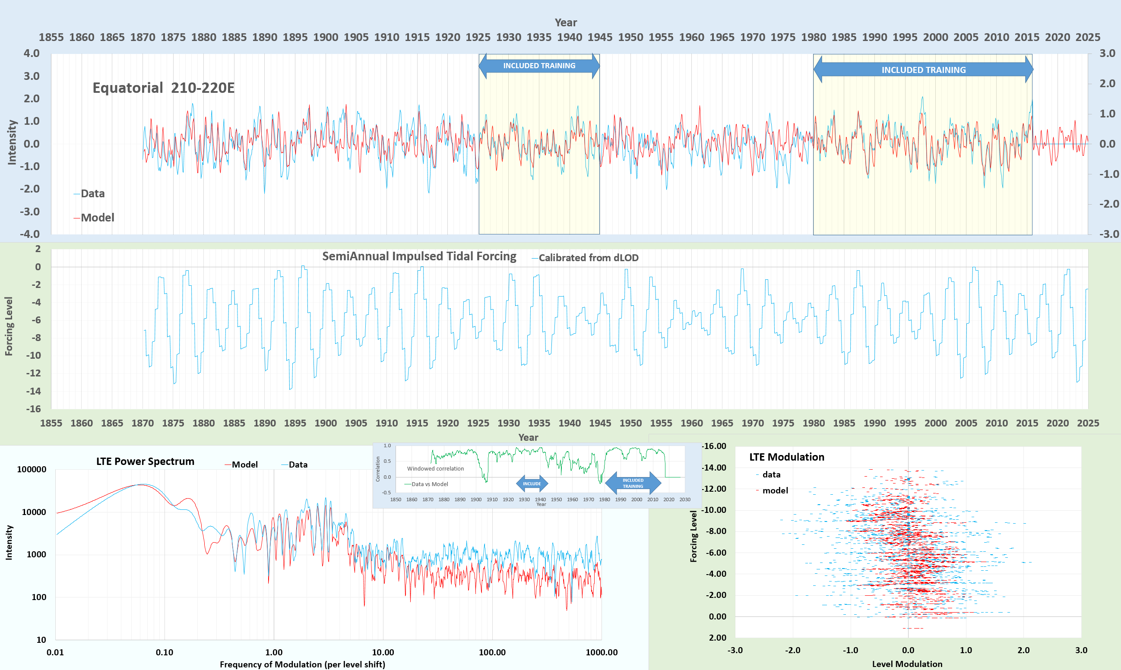Click the INCLUDED TRAINING arrow in the correlation inset

(x=633, y=483)
